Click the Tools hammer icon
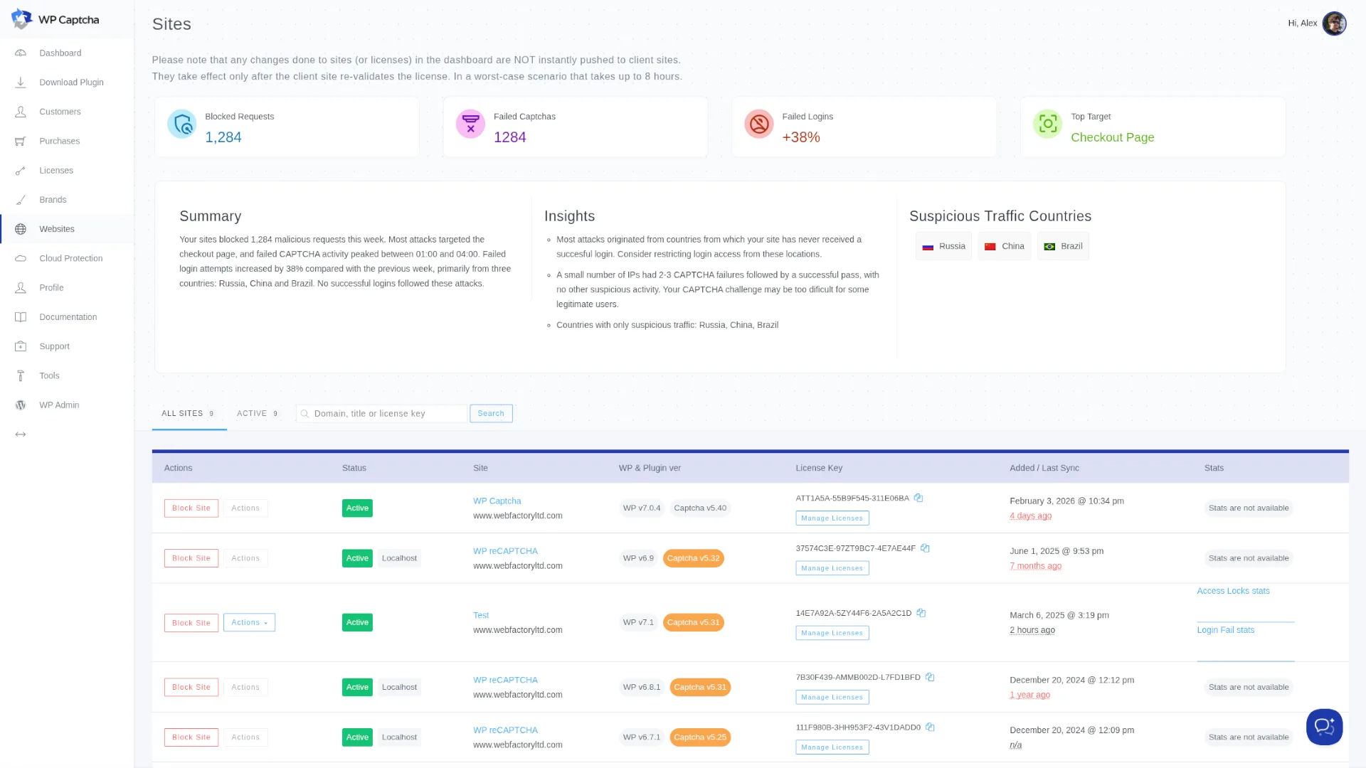This screenshot has height=768, width=1366. (21, 375)
